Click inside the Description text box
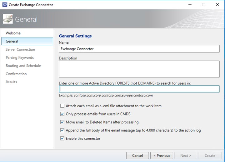This screenshot has height=162, width=225. pyautogui.click(x=139, y=69)
